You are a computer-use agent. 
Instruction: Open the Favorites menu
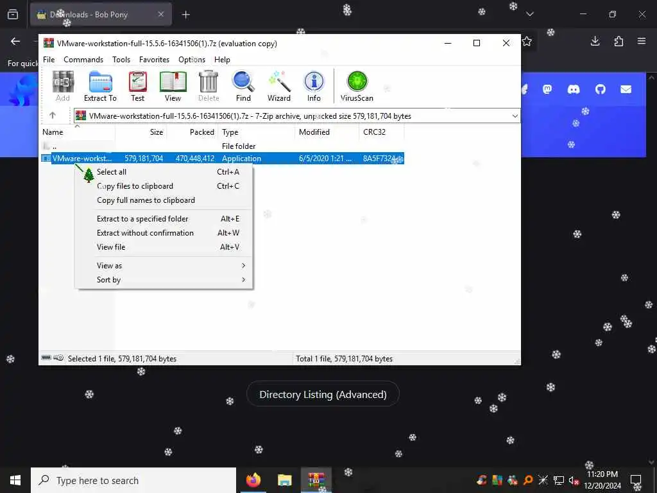[154, 60]
